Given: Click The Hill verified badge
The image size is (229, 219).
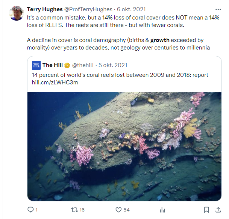Looking at the screenshot, I should point(67,65).
